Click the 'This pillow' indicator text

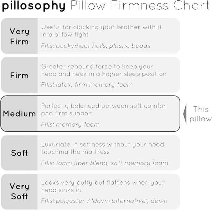(x=200, y=114)
